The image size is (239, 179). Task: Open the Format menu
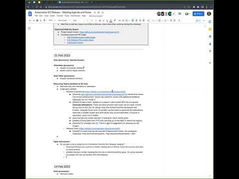(60, 16)
